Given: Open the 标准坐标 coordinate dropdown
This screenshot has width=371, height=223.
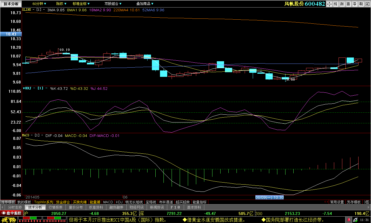Looking at the screenshot, I should (81, 4).
